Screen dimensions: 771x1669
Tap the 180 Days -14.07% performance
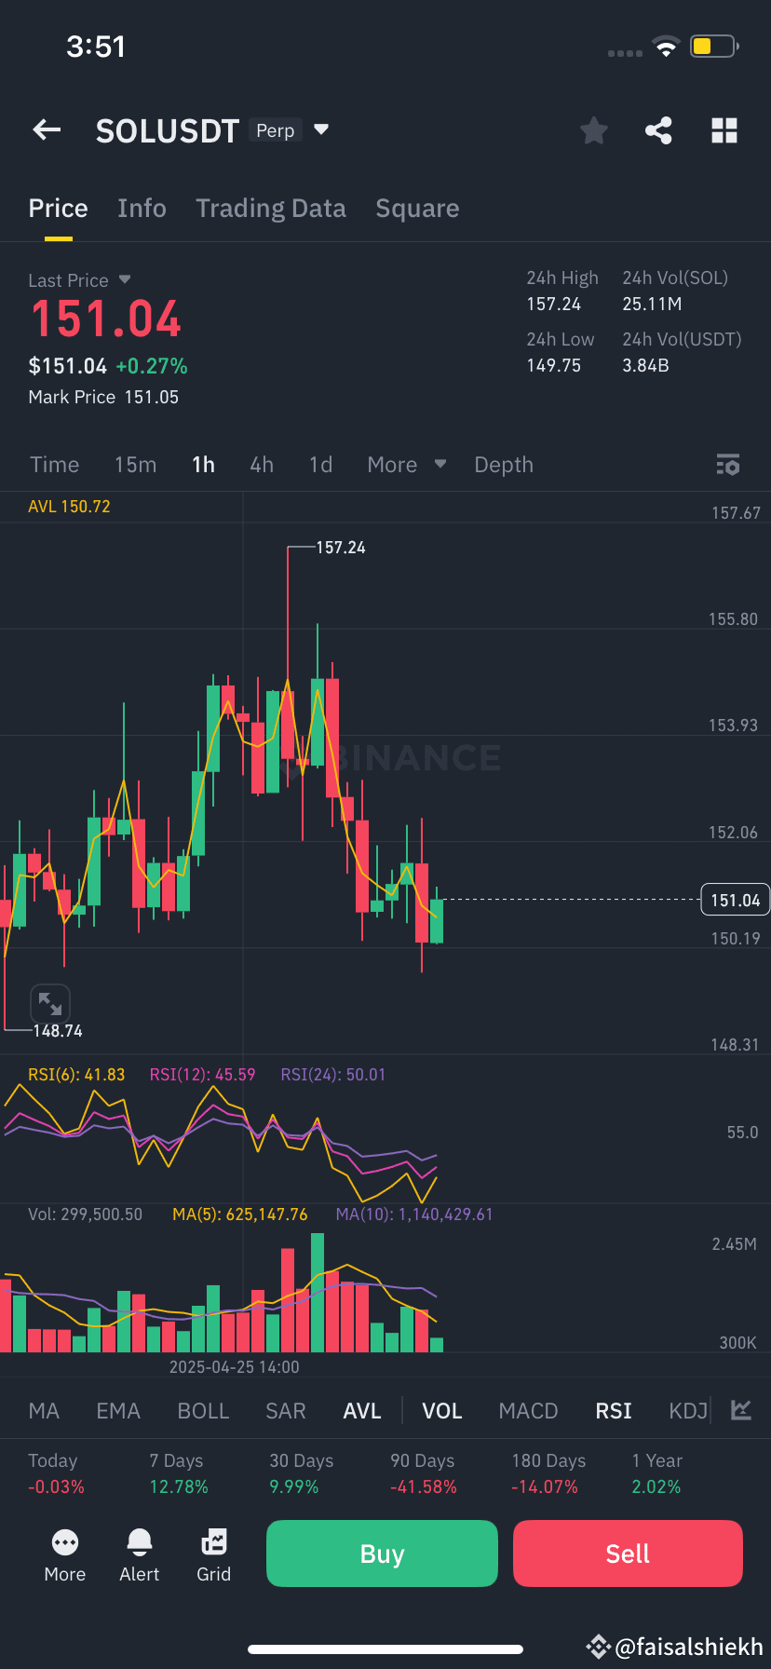pos(548,1473)
